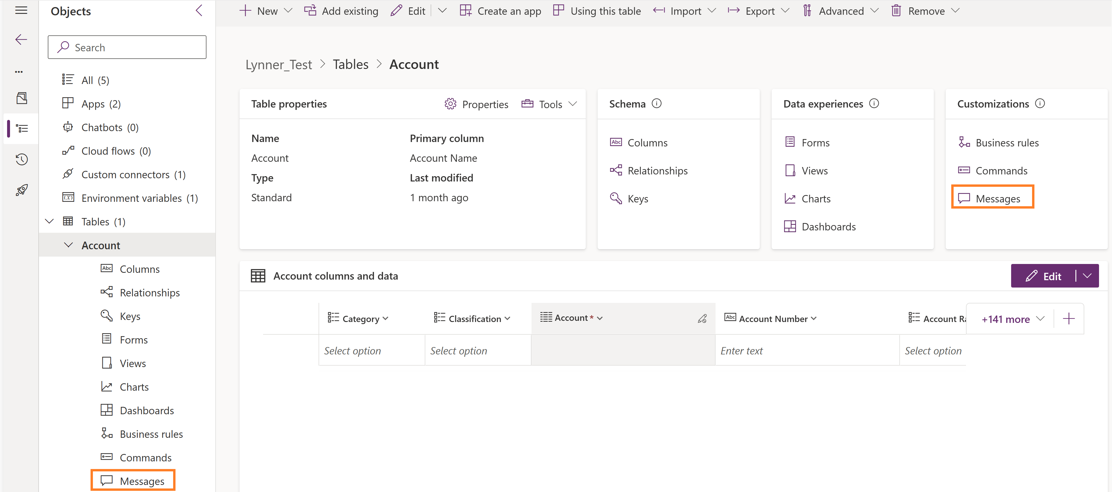Click the Search objects input field
This screenshot has height=492, width=1112.
click(127, 47)
